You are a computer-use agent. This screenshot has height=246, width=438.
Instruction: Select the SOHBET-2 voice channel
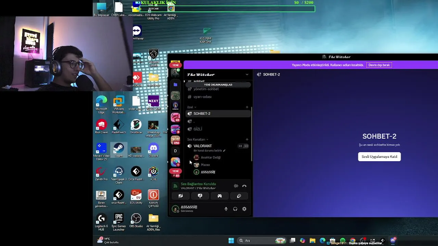pos(218,113)
